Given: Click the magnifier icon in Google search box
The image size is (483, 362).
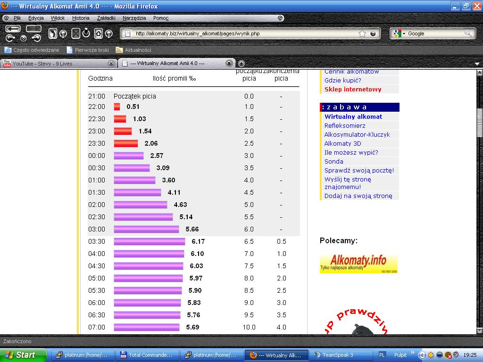Looking at the screenshot, I should pyautogui.click(x=468, y=33).
